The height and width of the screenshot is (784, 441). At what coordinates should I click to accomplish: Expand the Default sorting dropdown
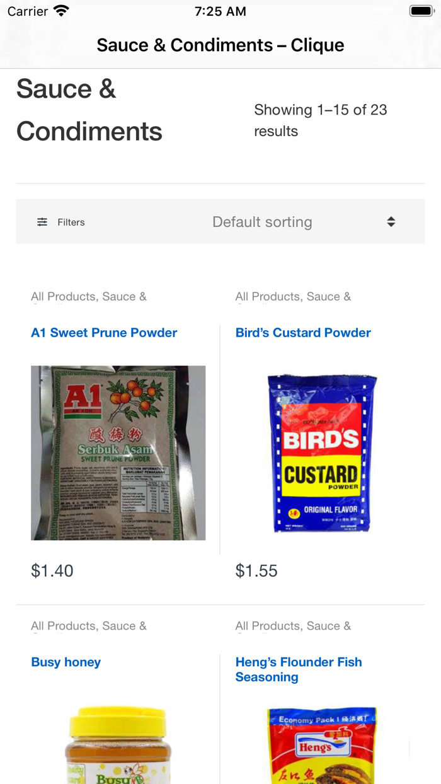coord(262,222)
